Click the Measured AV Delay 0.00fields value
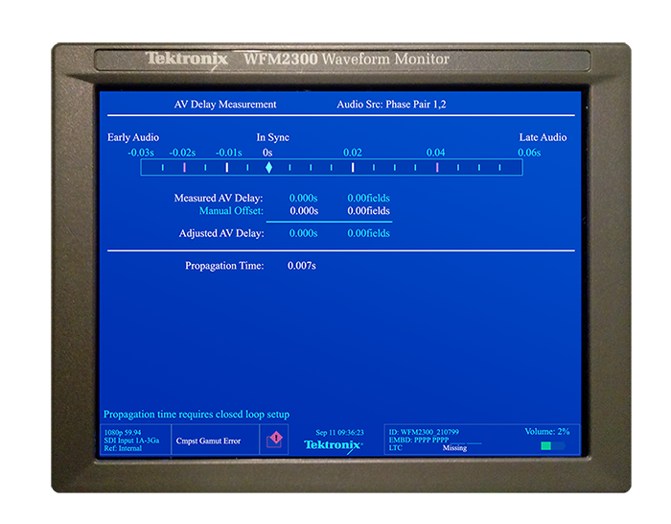Image resolution: width=671 pixels, height=524 pixels. [x=368, y=198]
